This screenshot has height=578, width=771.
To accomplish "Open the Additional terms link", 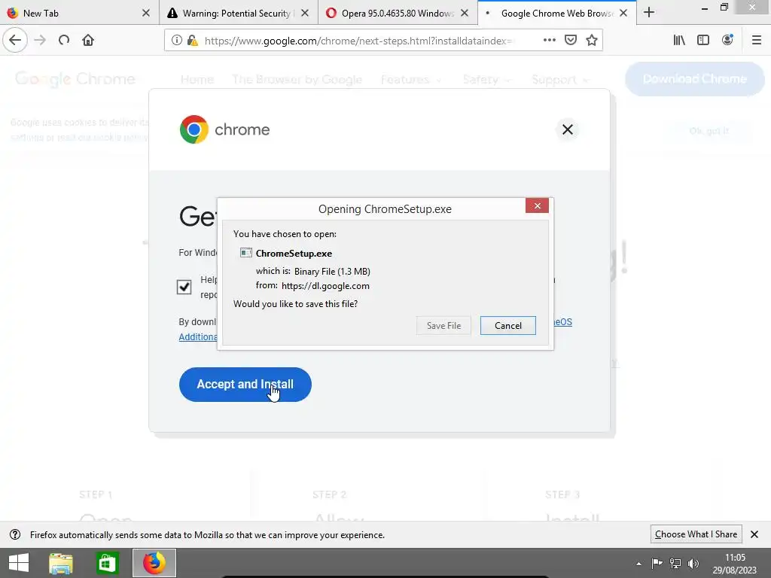I will pyautogui.click(x=198, y=336).
